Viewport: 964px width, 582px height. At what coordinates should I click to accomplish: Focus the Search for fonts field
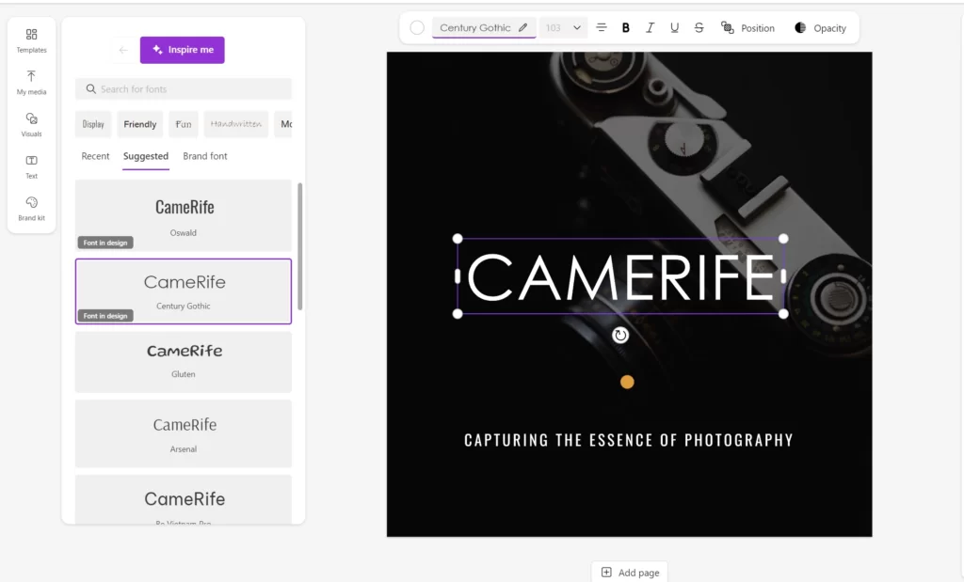tap(184, 89)
